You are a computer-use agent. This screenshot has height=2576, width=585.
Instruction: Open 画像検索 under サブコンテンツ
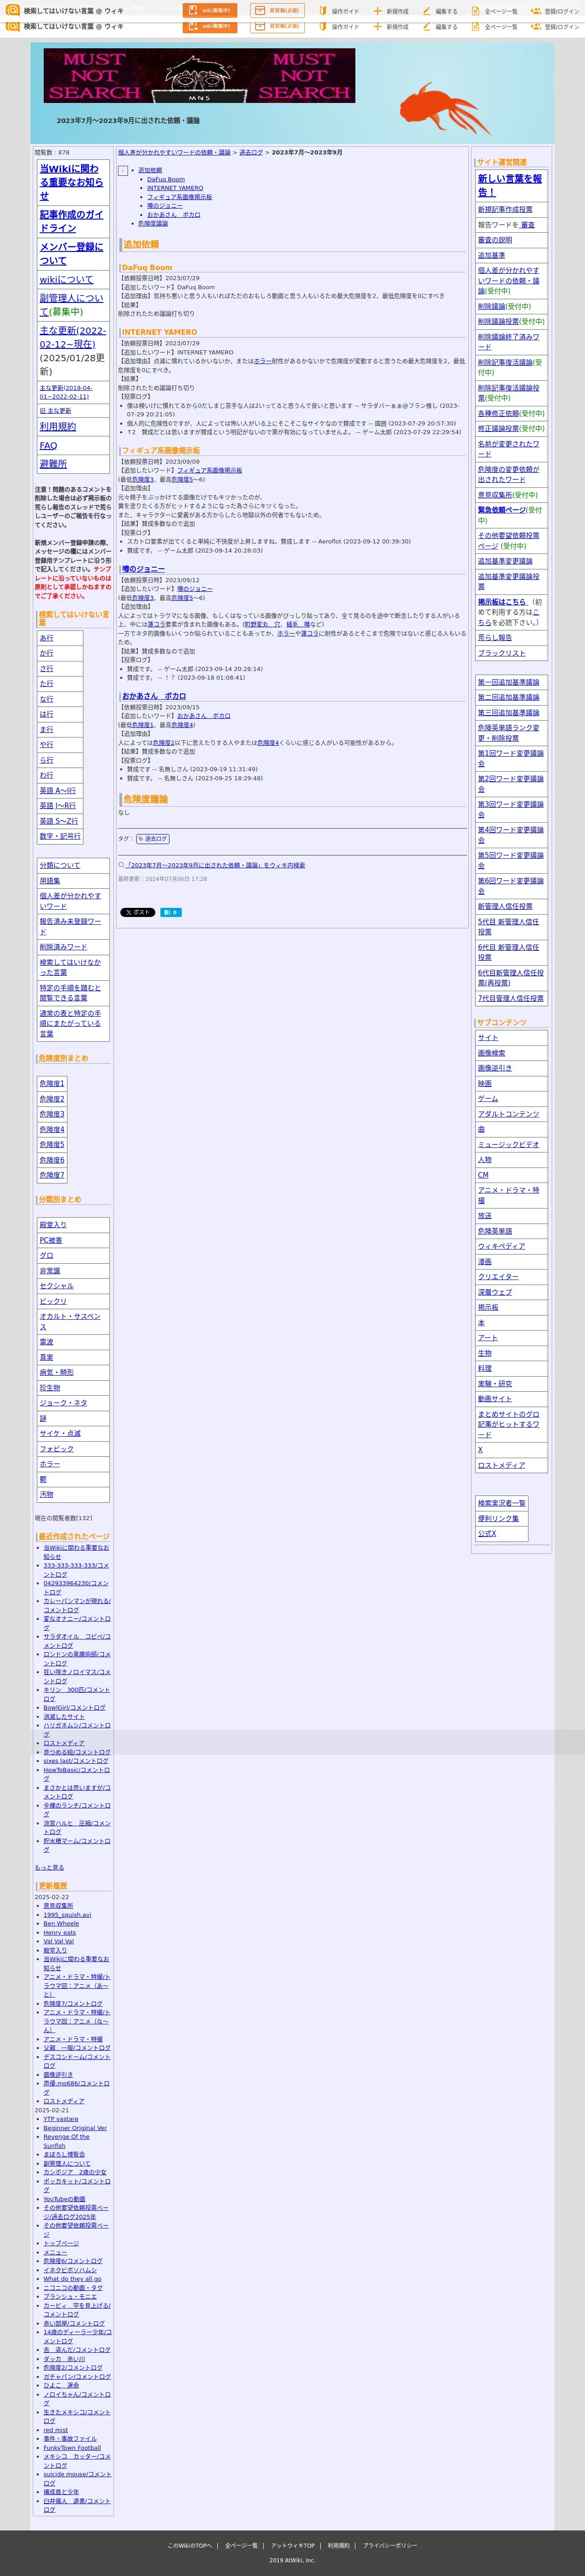pyautogui.click(x=491, y=1053)
